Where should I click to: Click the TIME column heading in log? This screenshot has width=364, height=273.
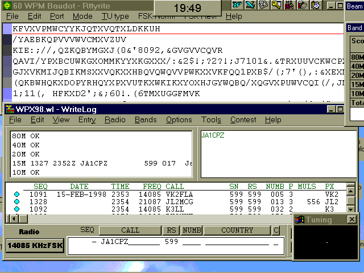pos(120,187)
